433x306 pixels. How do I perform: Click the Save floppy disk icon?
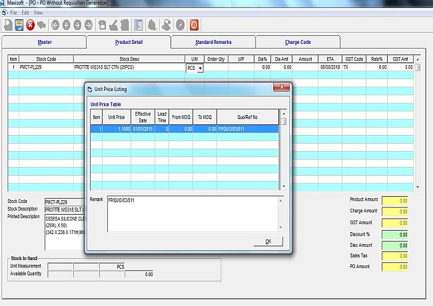click(19, 25)
